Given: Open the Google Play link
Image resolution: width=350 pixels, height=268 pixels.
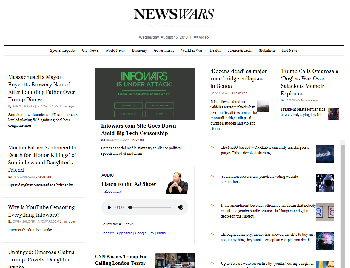Looking at the screenshot, I should coord(144,233).
